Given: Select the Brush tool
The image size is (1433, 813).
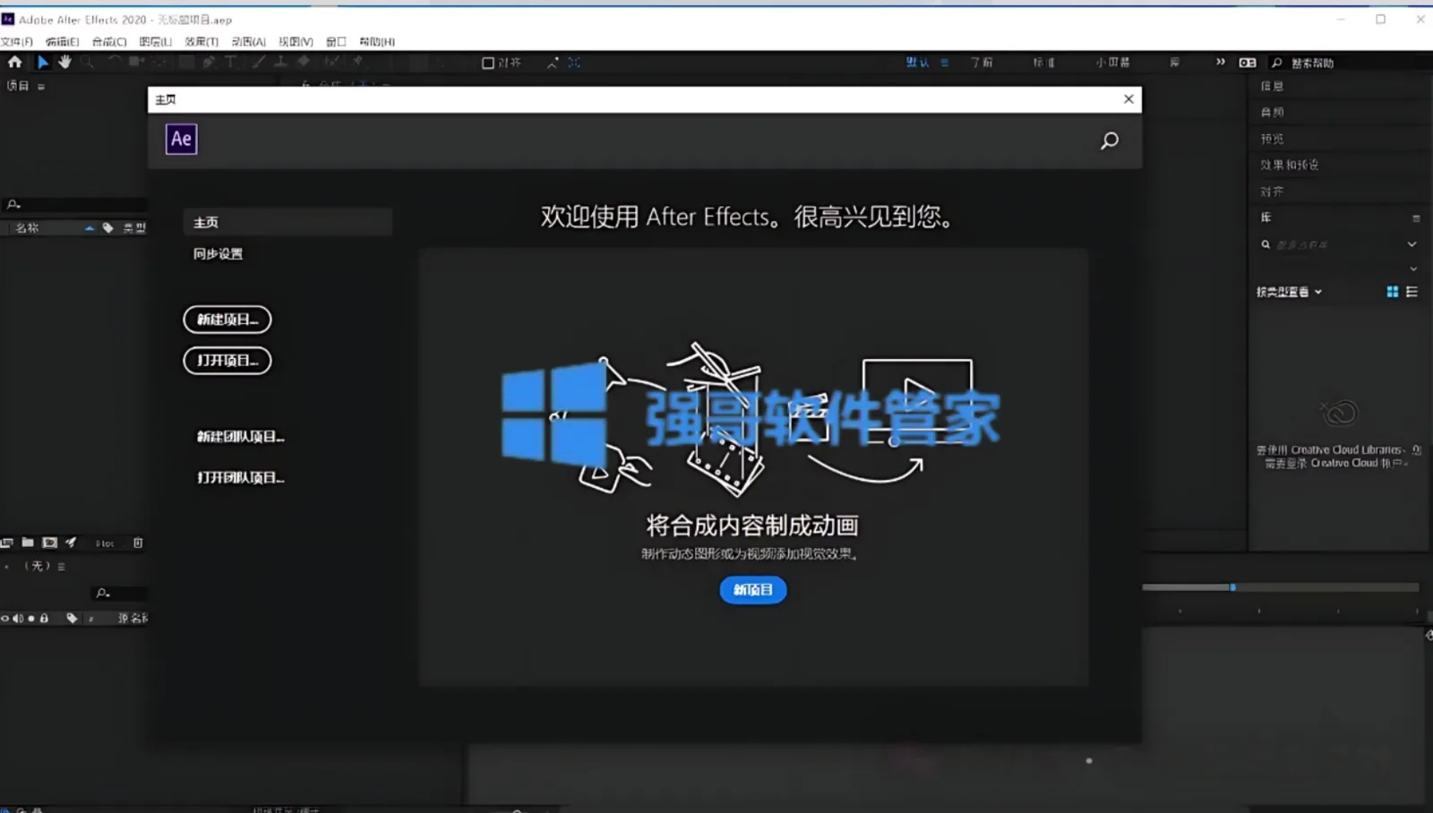Looking at the screenshot, I should tap(258, 62).
